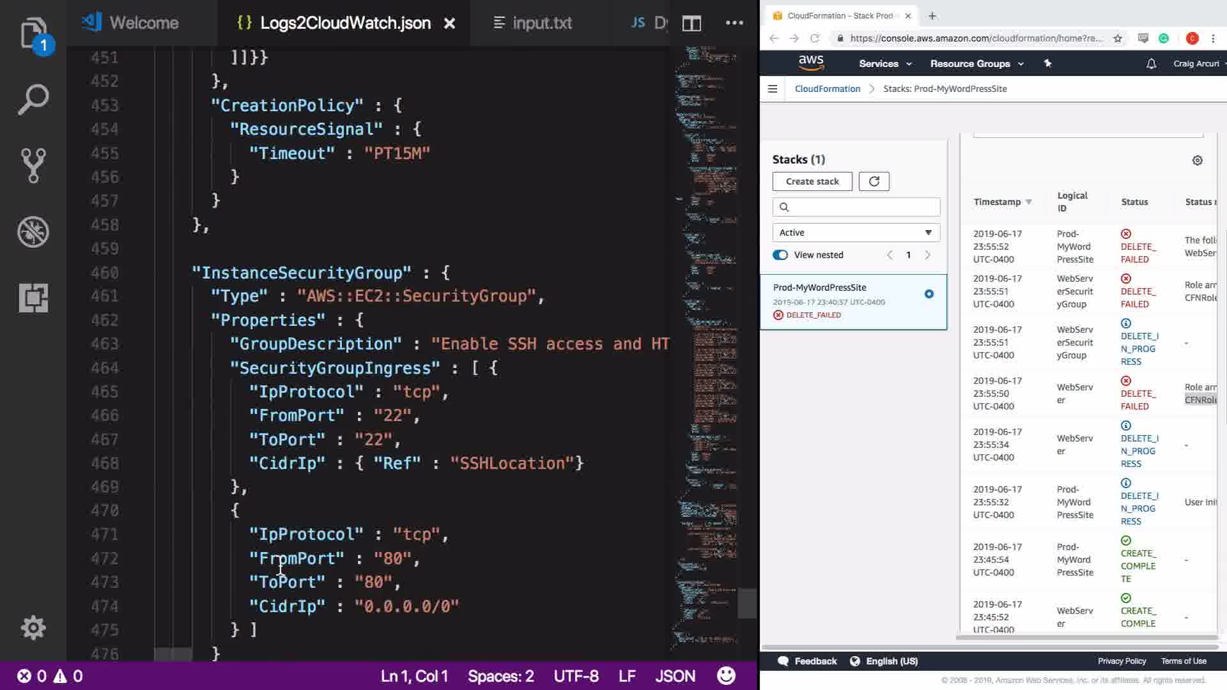
Task: Open the CloudFormation breadcrumb link
Action: click(x=827, y=89)
